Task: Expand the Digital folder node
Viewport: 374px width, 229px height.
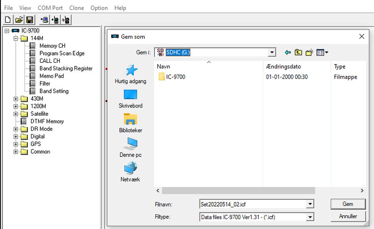Action: coord(16,137)
